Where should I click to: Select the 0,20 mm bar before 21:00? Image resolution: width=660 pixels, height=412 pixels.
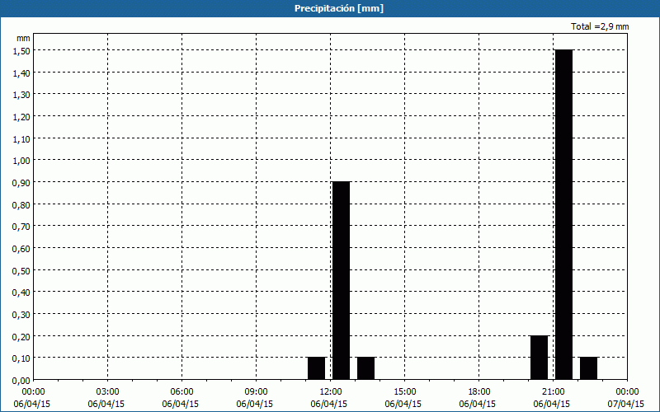[x=540, y=358]
